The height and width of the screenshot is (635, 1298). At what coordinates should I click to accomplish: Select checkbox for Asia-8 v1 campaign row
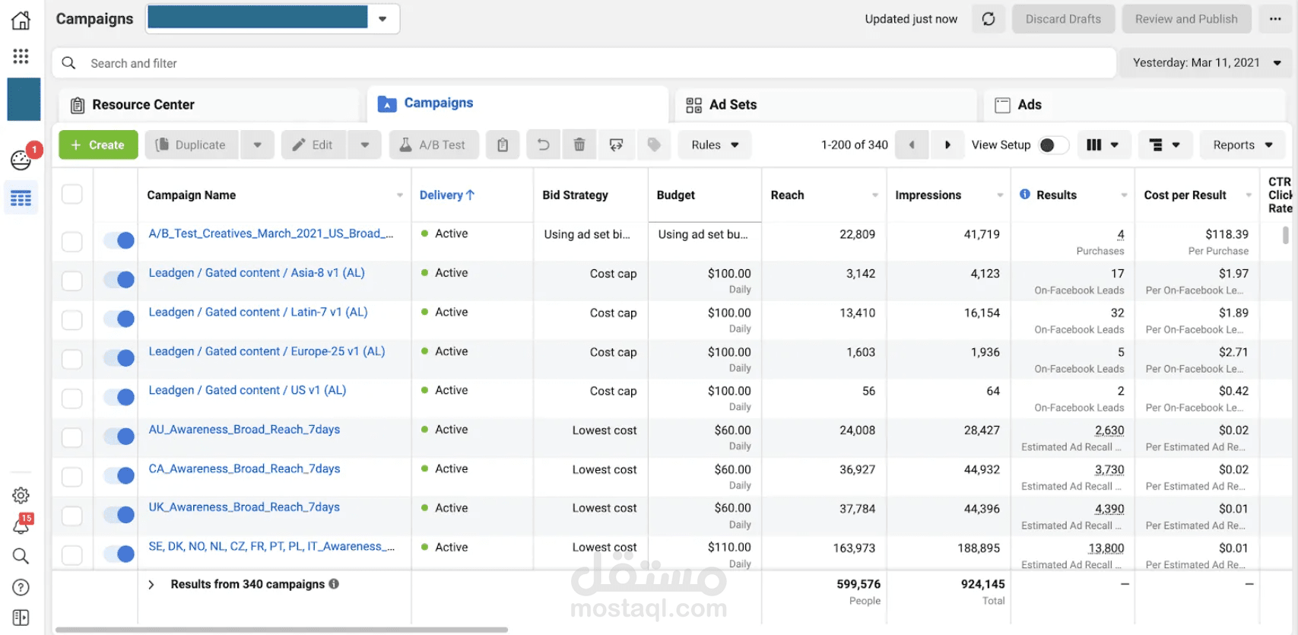72,281
